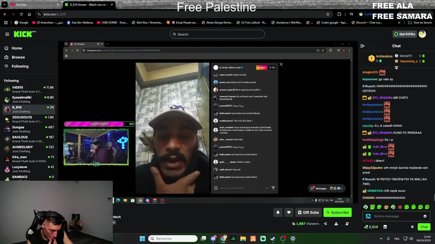Viewport: 435px width, 244px height.
Task: Collapse chat with the arrow icon by Chat header
Action: click(362, 46)
